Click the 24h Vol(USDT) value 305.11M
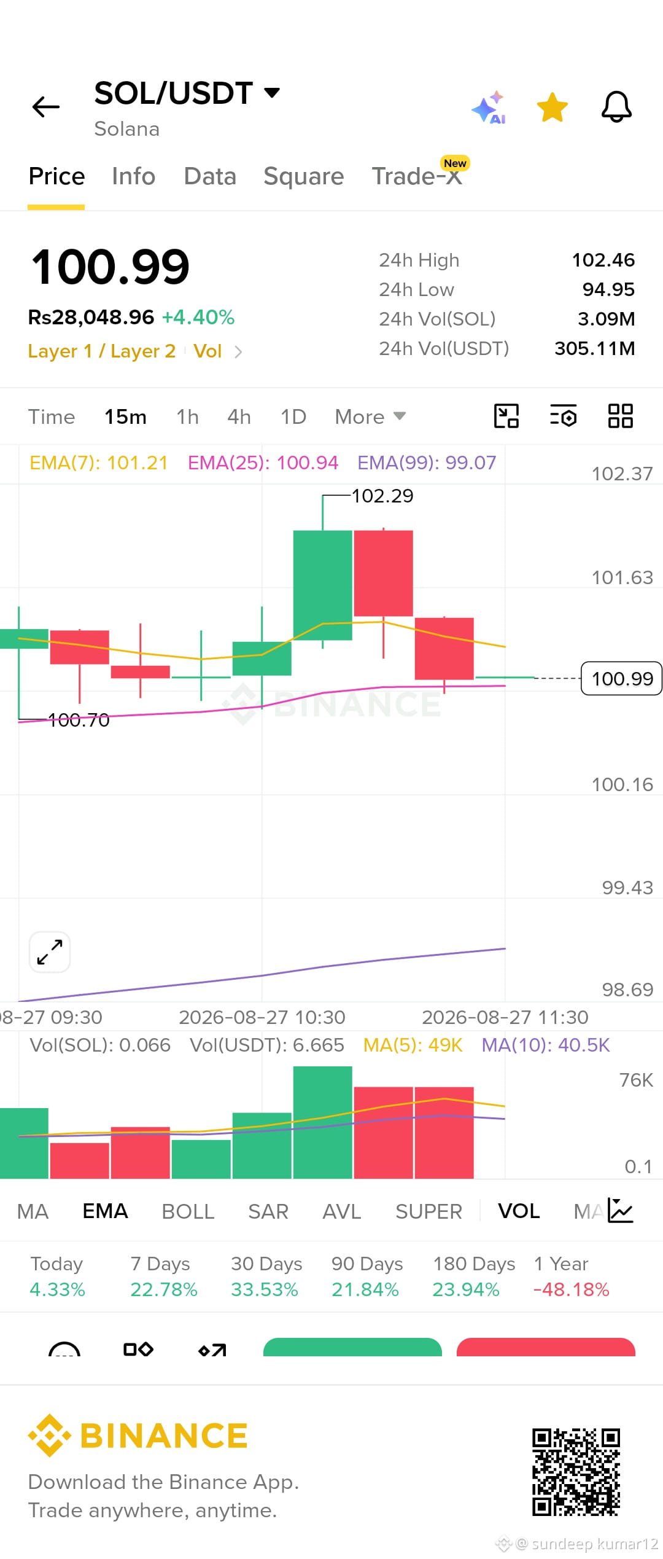Screen dimensions: 663x1559 click(x=594, y=348)
